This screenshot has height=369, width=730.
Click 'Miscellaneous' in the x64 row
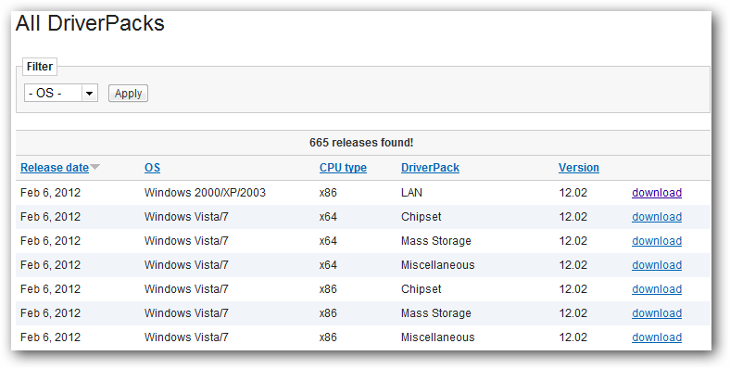point(438,265)
